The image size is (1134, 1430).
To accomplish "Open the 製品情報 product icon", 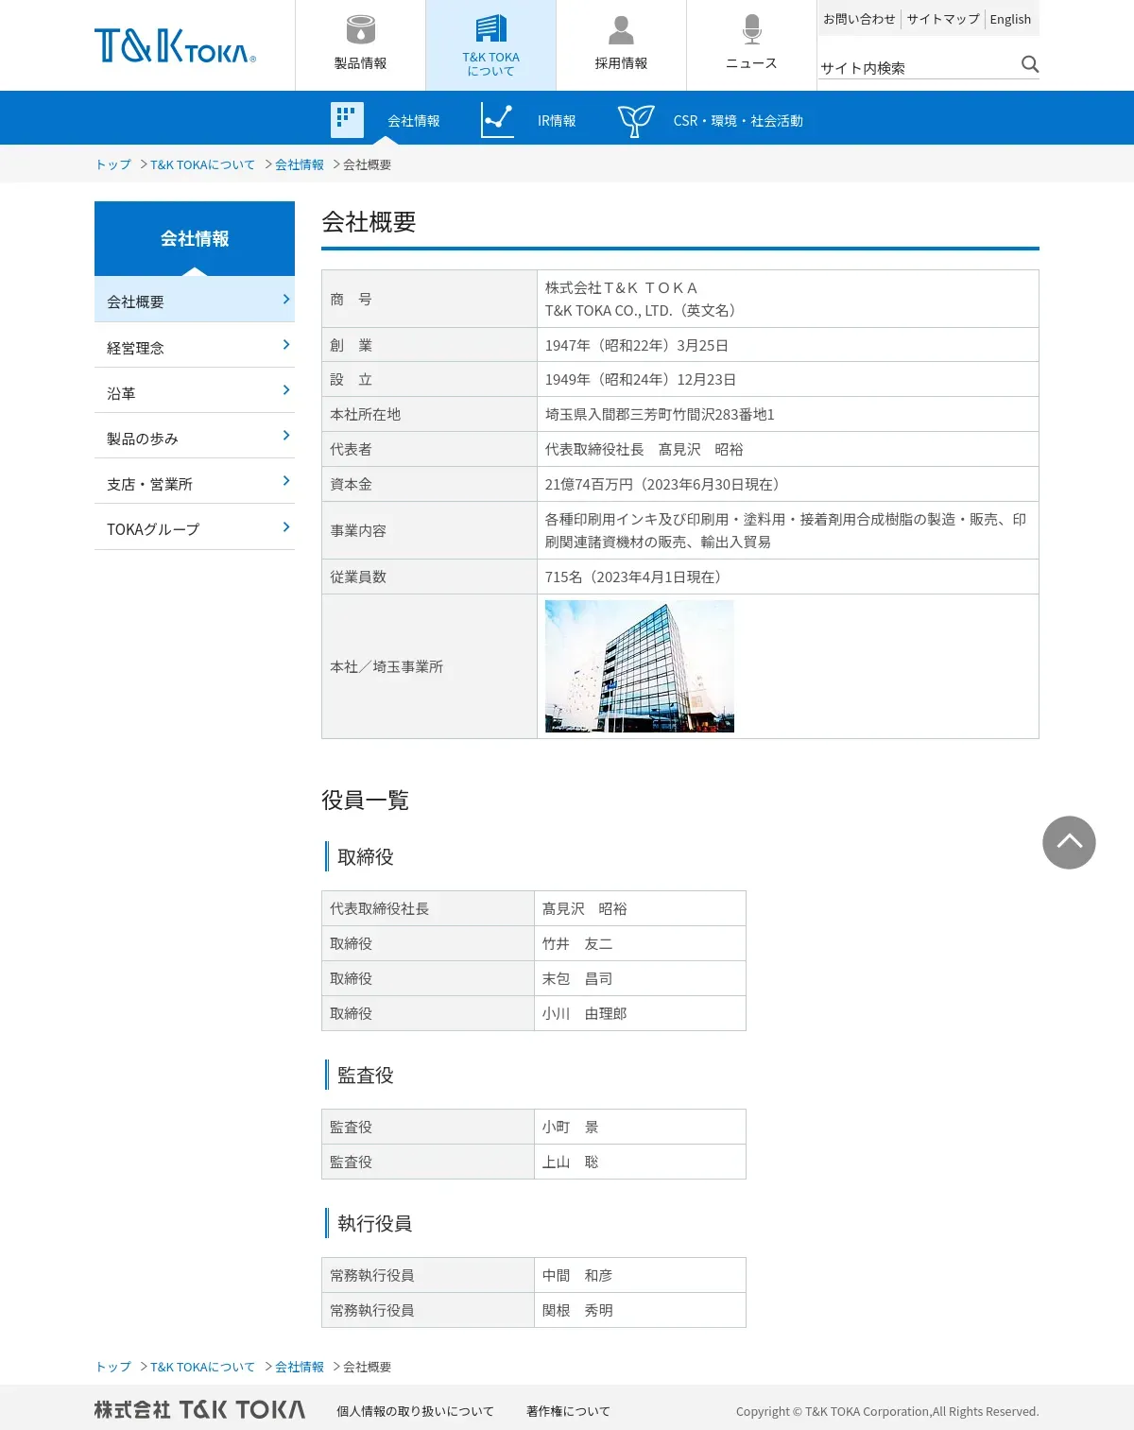I will [x=360, y=29].
